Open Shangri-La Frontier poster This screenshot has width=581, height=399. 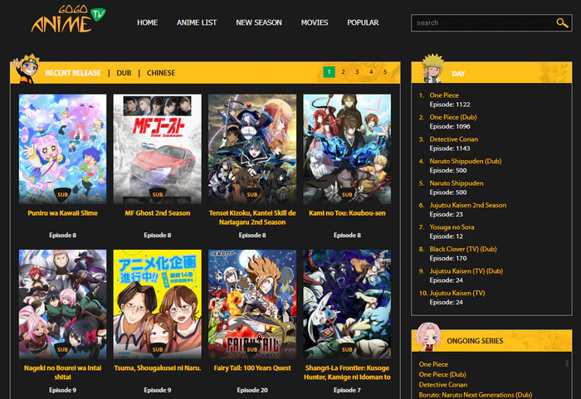click(x=347, y=304)
